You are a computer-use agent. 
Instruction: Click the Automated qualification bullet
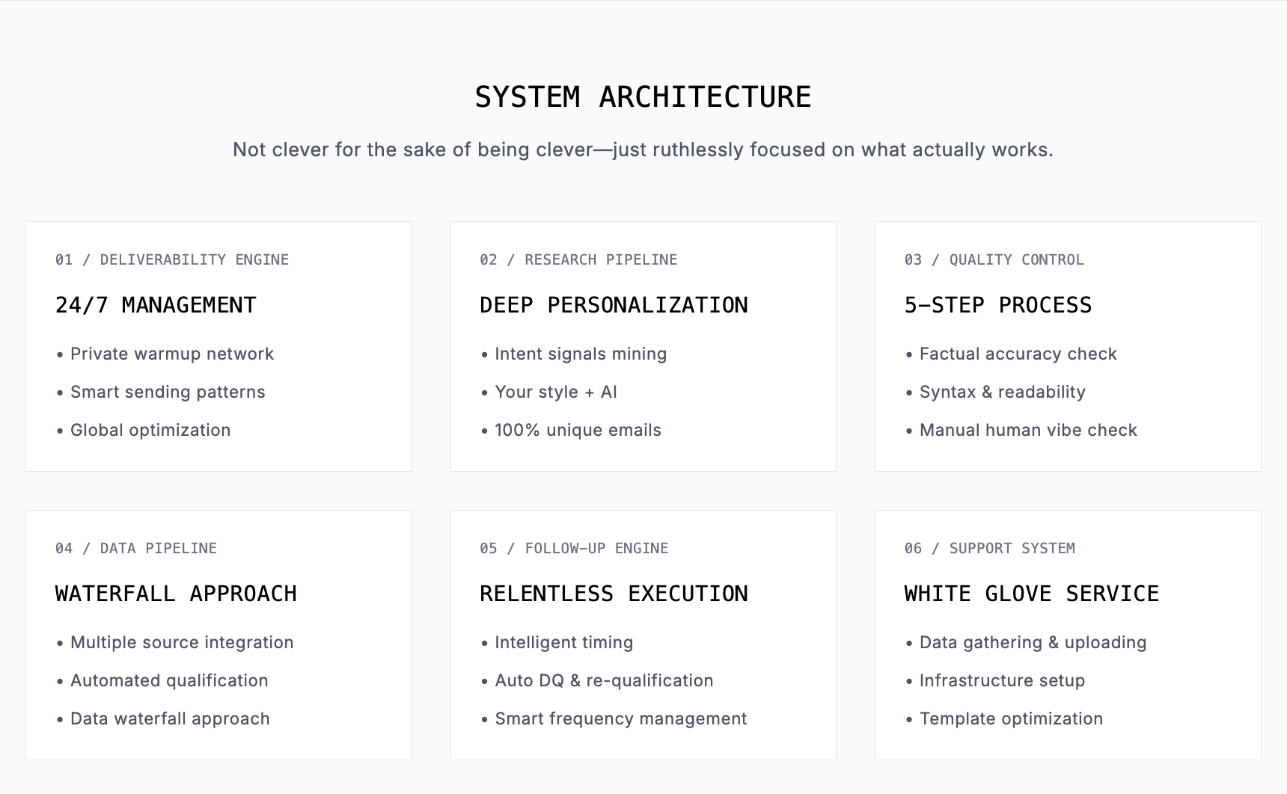pos(168,680)
